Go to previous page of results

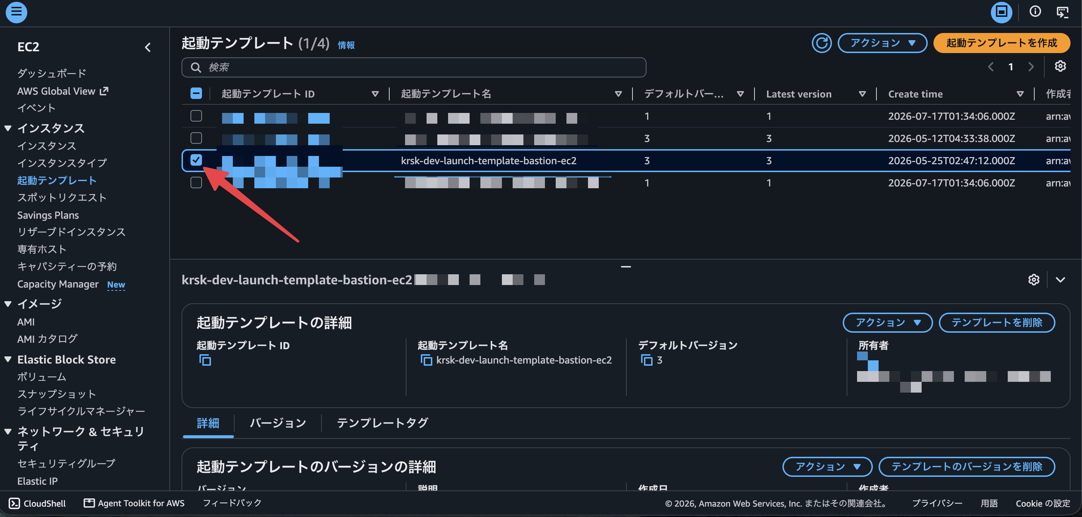(991, 67)
